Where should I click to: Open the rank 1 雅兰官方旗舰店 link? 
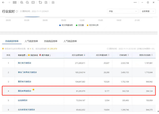click(x=25, y=63)
